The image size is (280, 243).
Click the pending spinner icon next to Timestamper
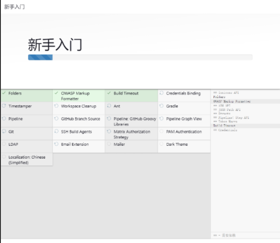click(4, 106)
